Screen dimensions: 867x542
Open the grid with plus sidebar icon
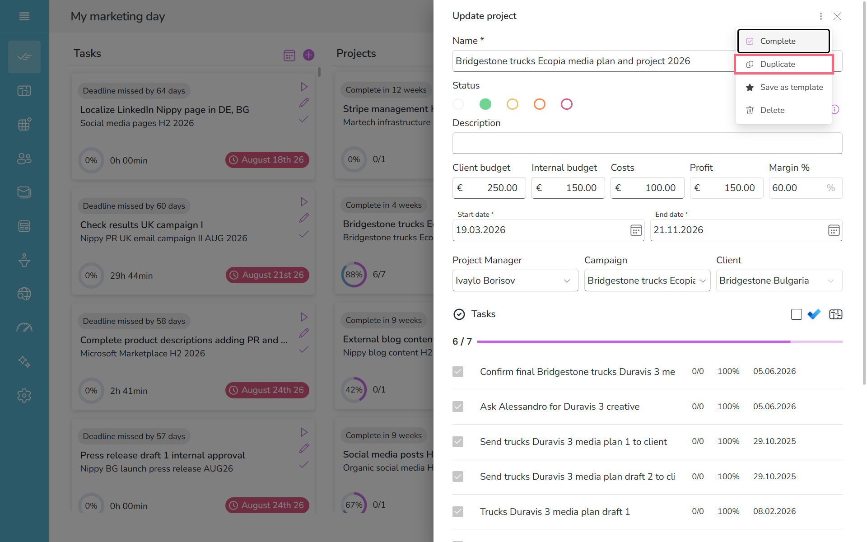click(24, 124)
